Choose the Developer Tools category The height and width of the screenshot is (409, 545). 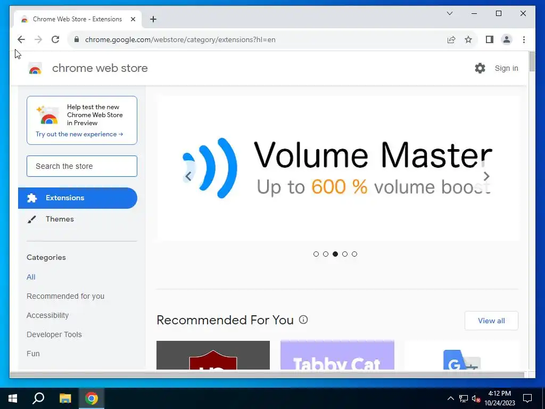[x=54, y=334]
